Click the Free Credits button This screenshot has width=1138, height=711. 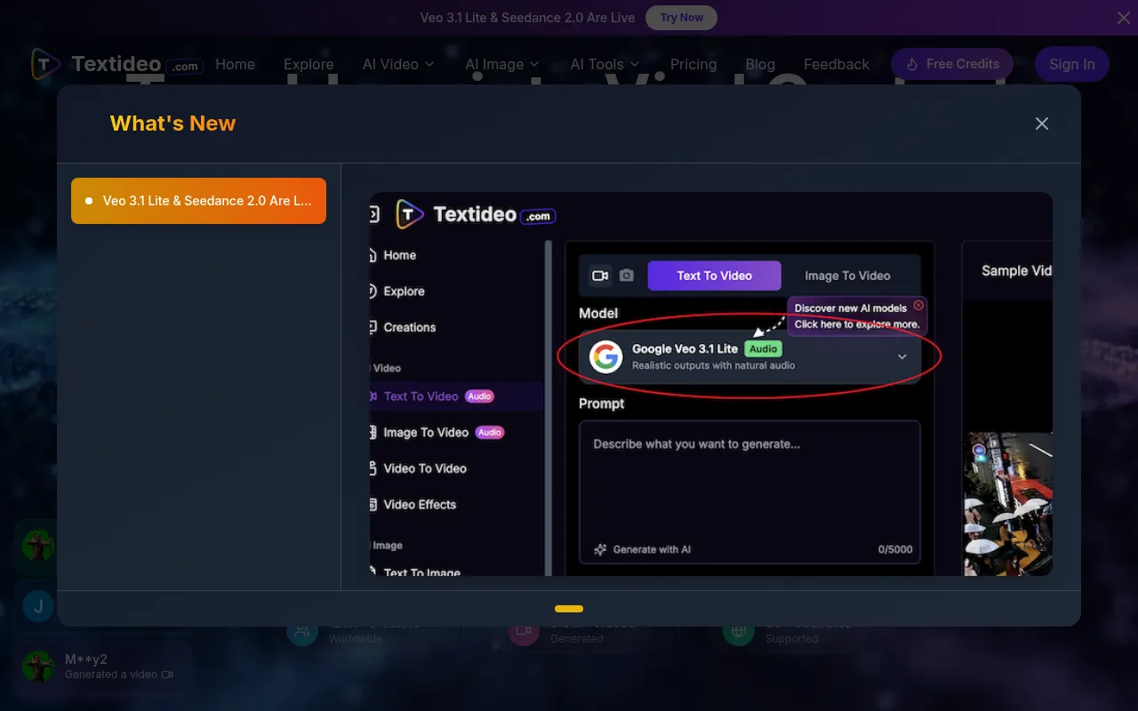[x=952, y=64]
